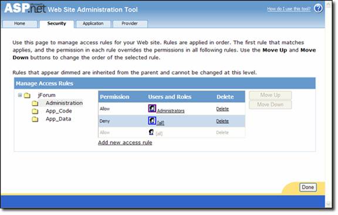Click the Move Down button
338x215 pixels.
pyautogui.click(x=271, y=105)
